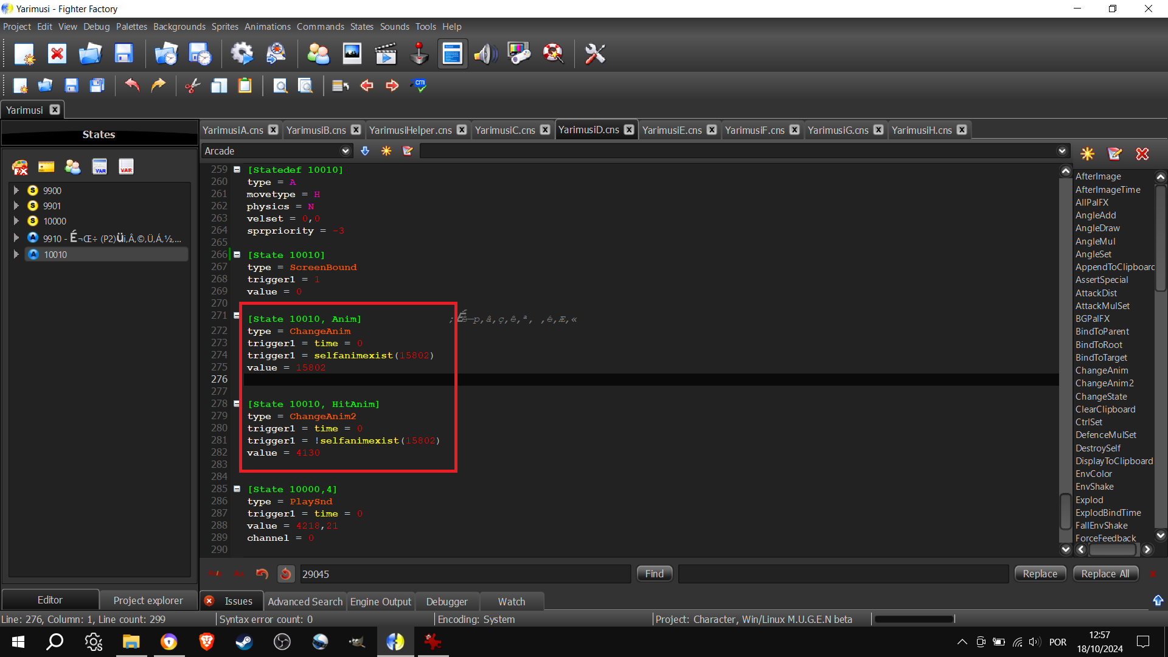Click the red left arrow navigate back icon
This screenshot has width=1168, height=657.
point(366,86)
